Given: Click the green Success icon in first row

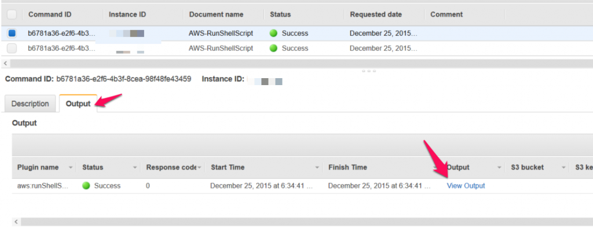Looking at the screenshot, I should tap(273, 33).
